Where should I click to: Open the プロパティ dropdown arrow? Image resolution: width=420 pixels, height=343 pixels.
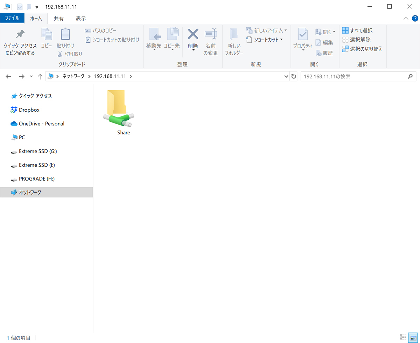point(303,50)
